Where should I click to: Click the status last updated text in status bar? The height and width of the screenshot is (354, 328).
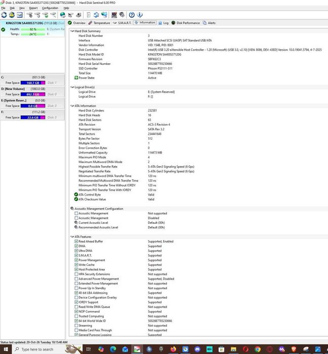tap(34, 342)
